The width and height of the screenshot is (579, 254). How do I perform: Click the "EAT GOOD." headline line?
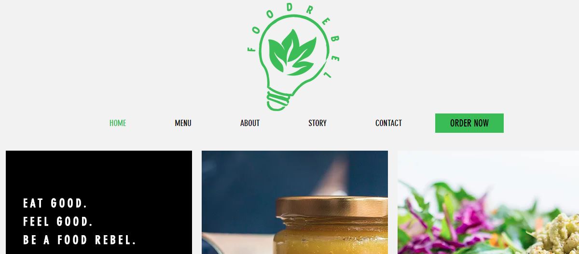55,203
